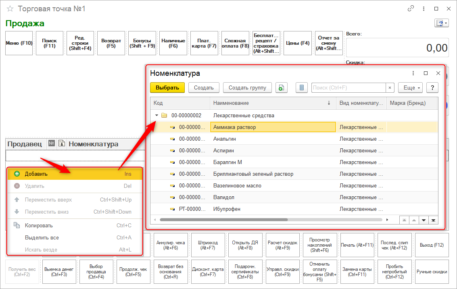Screen dimensions: 457x289
Task: Click the yellow Выбрать button
Action: pos(167,88)
